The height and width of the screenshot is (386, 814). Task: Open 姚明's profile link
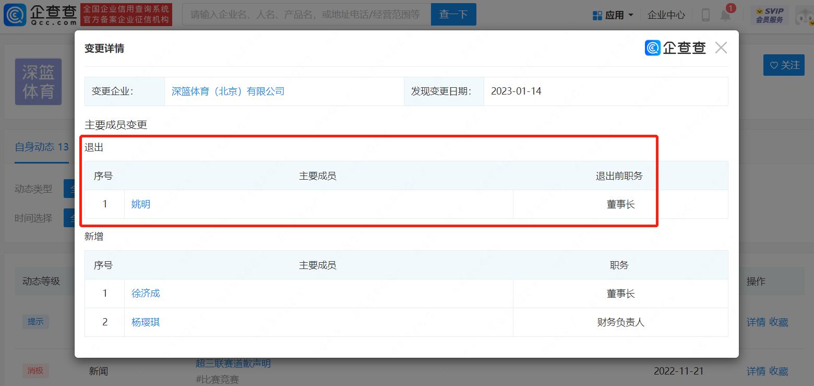pos(141,204)
